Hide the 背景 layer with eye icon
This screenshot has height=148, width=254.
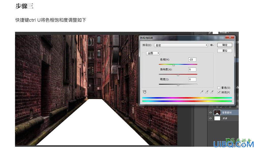(x=210, y=118)
